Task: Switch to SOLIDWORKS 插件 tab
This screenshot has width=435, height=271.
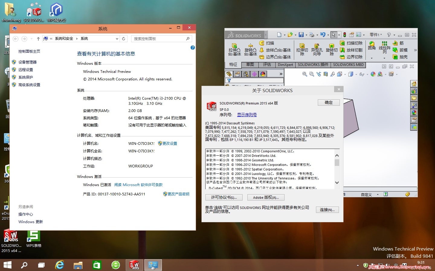Action: click(x=313, y=65)
